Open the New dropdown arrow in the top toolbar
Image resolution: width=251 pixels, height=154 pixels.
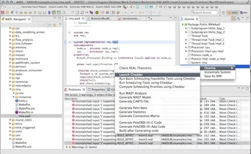(x=5, y=7)
